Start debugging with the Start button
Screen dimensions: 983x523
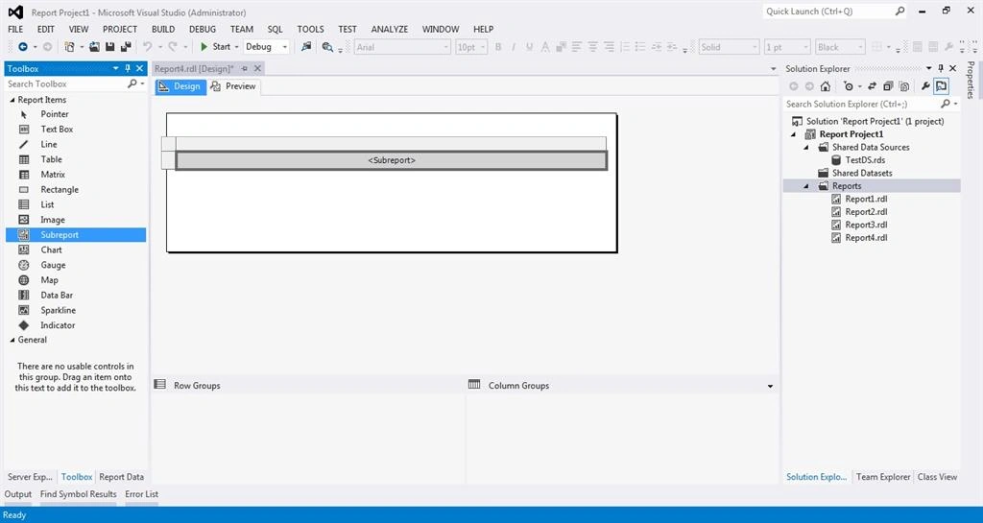point(215,47)
